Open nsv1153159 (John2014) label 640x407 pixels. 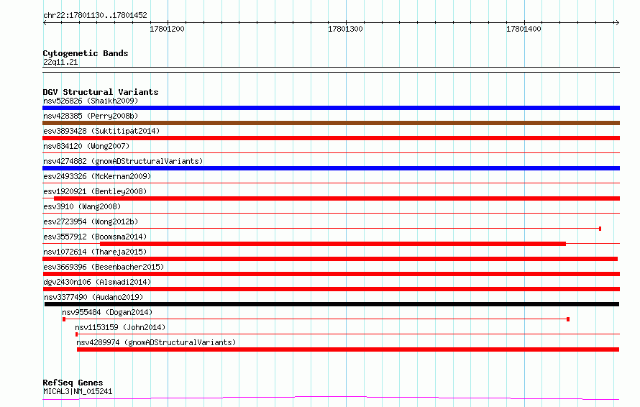120,327
